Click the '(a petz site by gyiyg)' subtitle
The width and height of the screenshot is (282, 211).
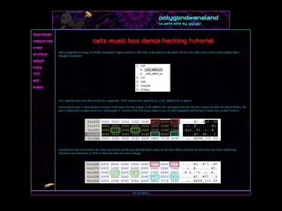pyautogui.click(x=180, y=23)
